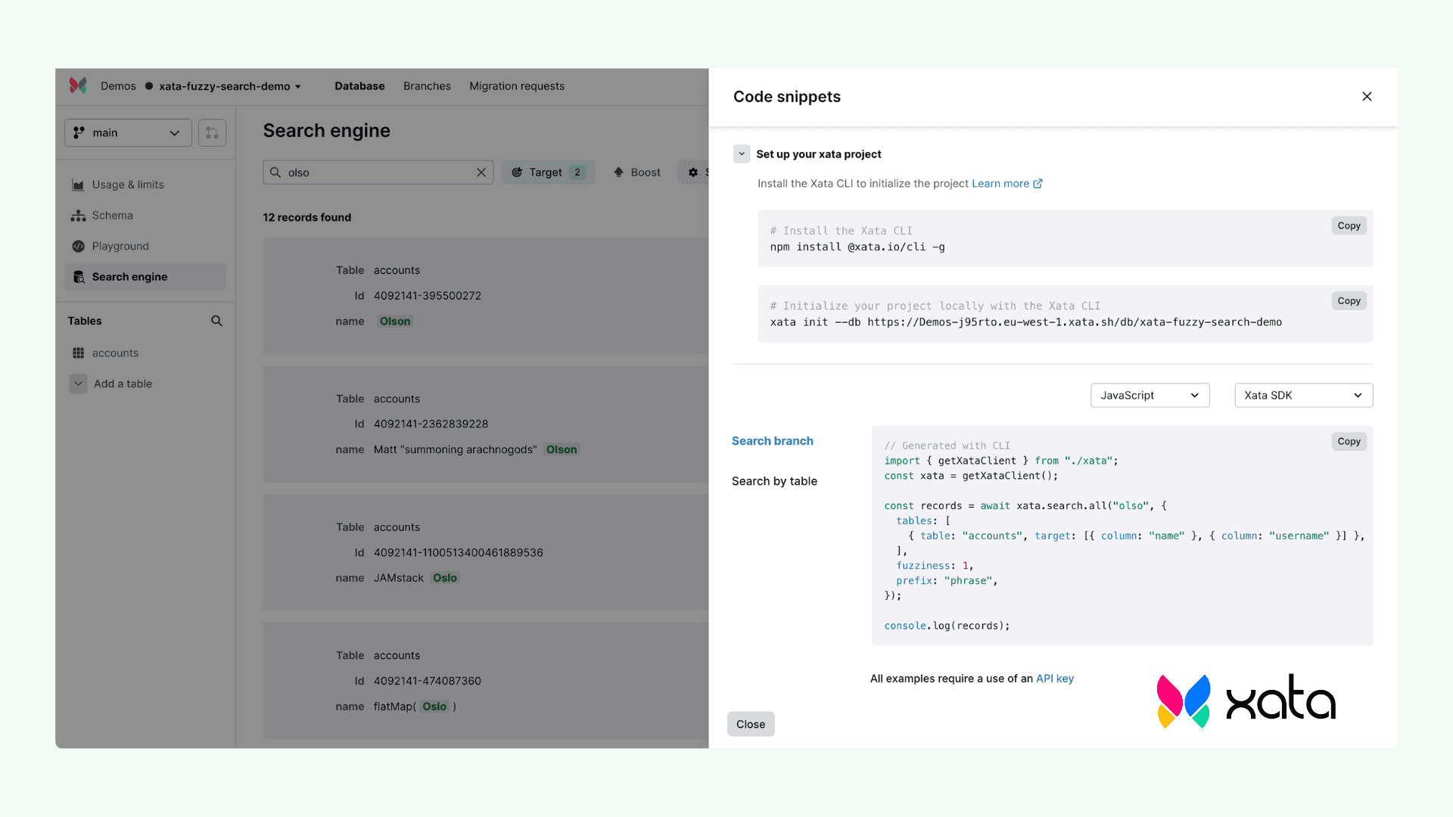
Task: Click the flatMap( Oslo ) result name
Action: pyautogui.click(x=415, y=707)
